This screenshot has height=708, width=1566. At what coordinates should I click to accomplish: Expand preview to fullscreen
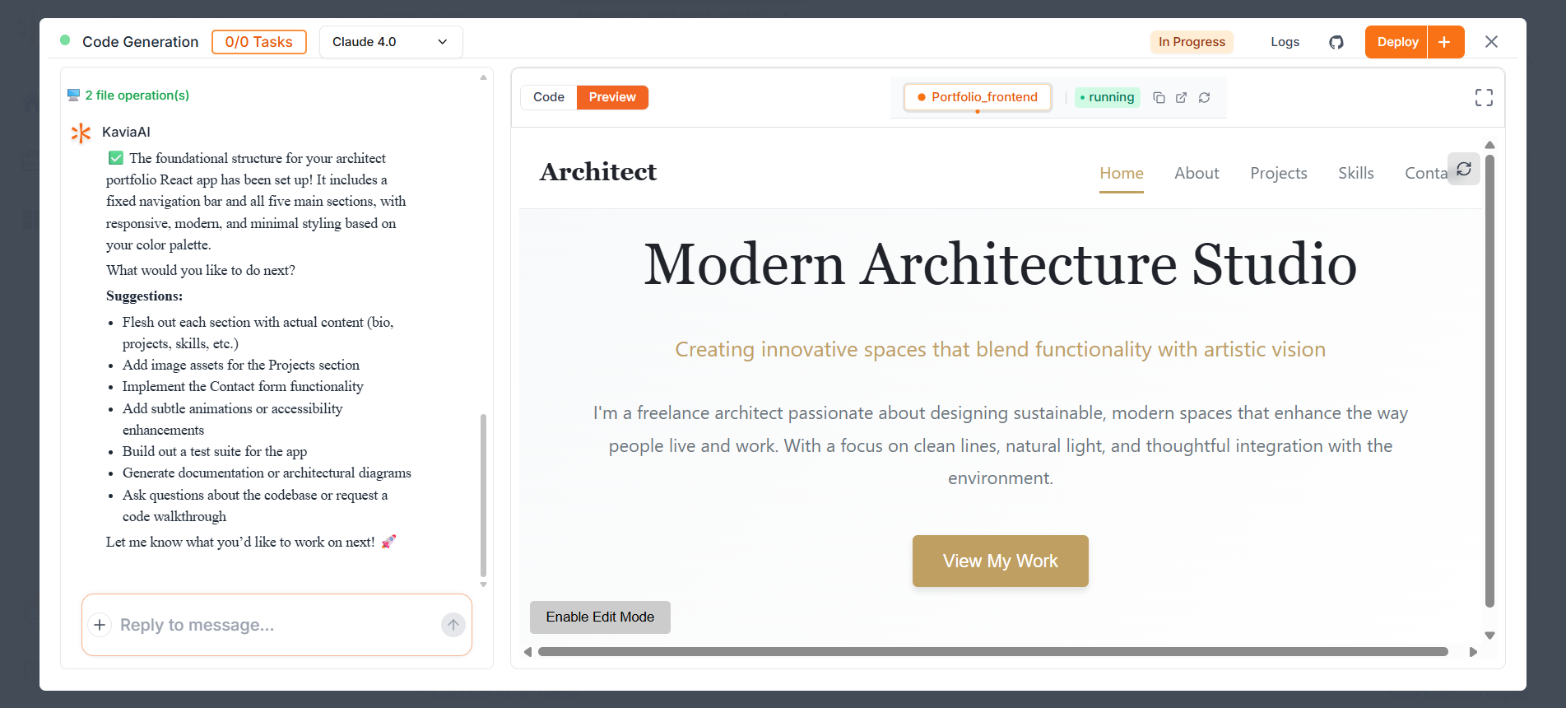coord(1483,98)
